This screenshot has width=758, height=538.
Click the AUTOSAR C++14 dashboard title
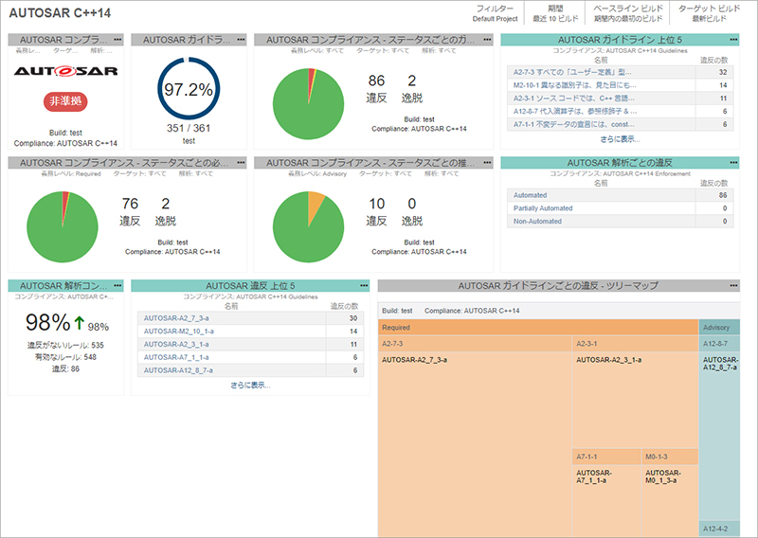pyautogui.click(x=60, y=13)
